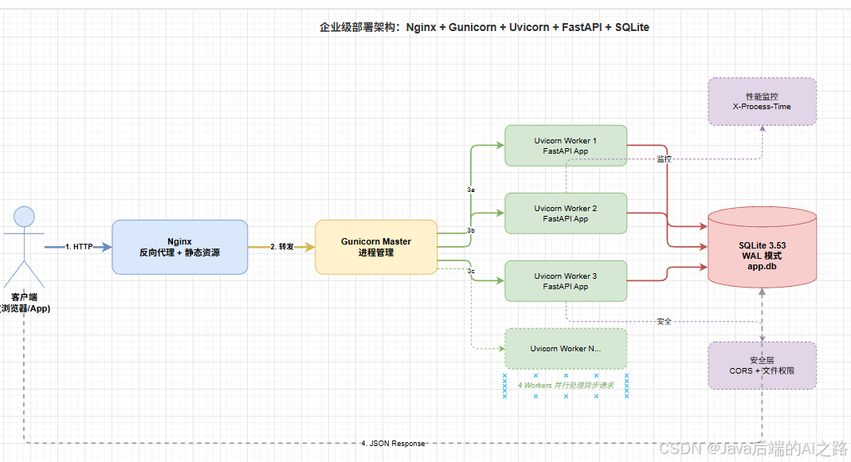Select the Uvicorn Worker 2 box
851x462 pixels.
[x=566, y=213]
